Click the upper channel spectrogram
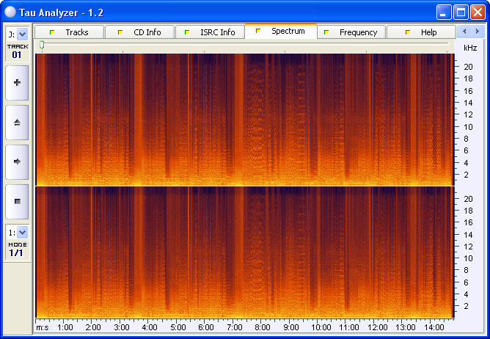 [245, 119]
